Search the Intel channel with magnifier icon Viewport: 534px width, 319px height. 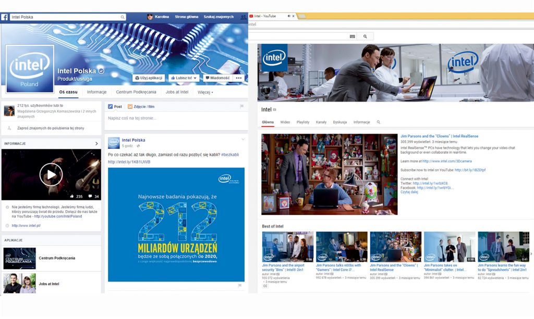tap(379, 122)
